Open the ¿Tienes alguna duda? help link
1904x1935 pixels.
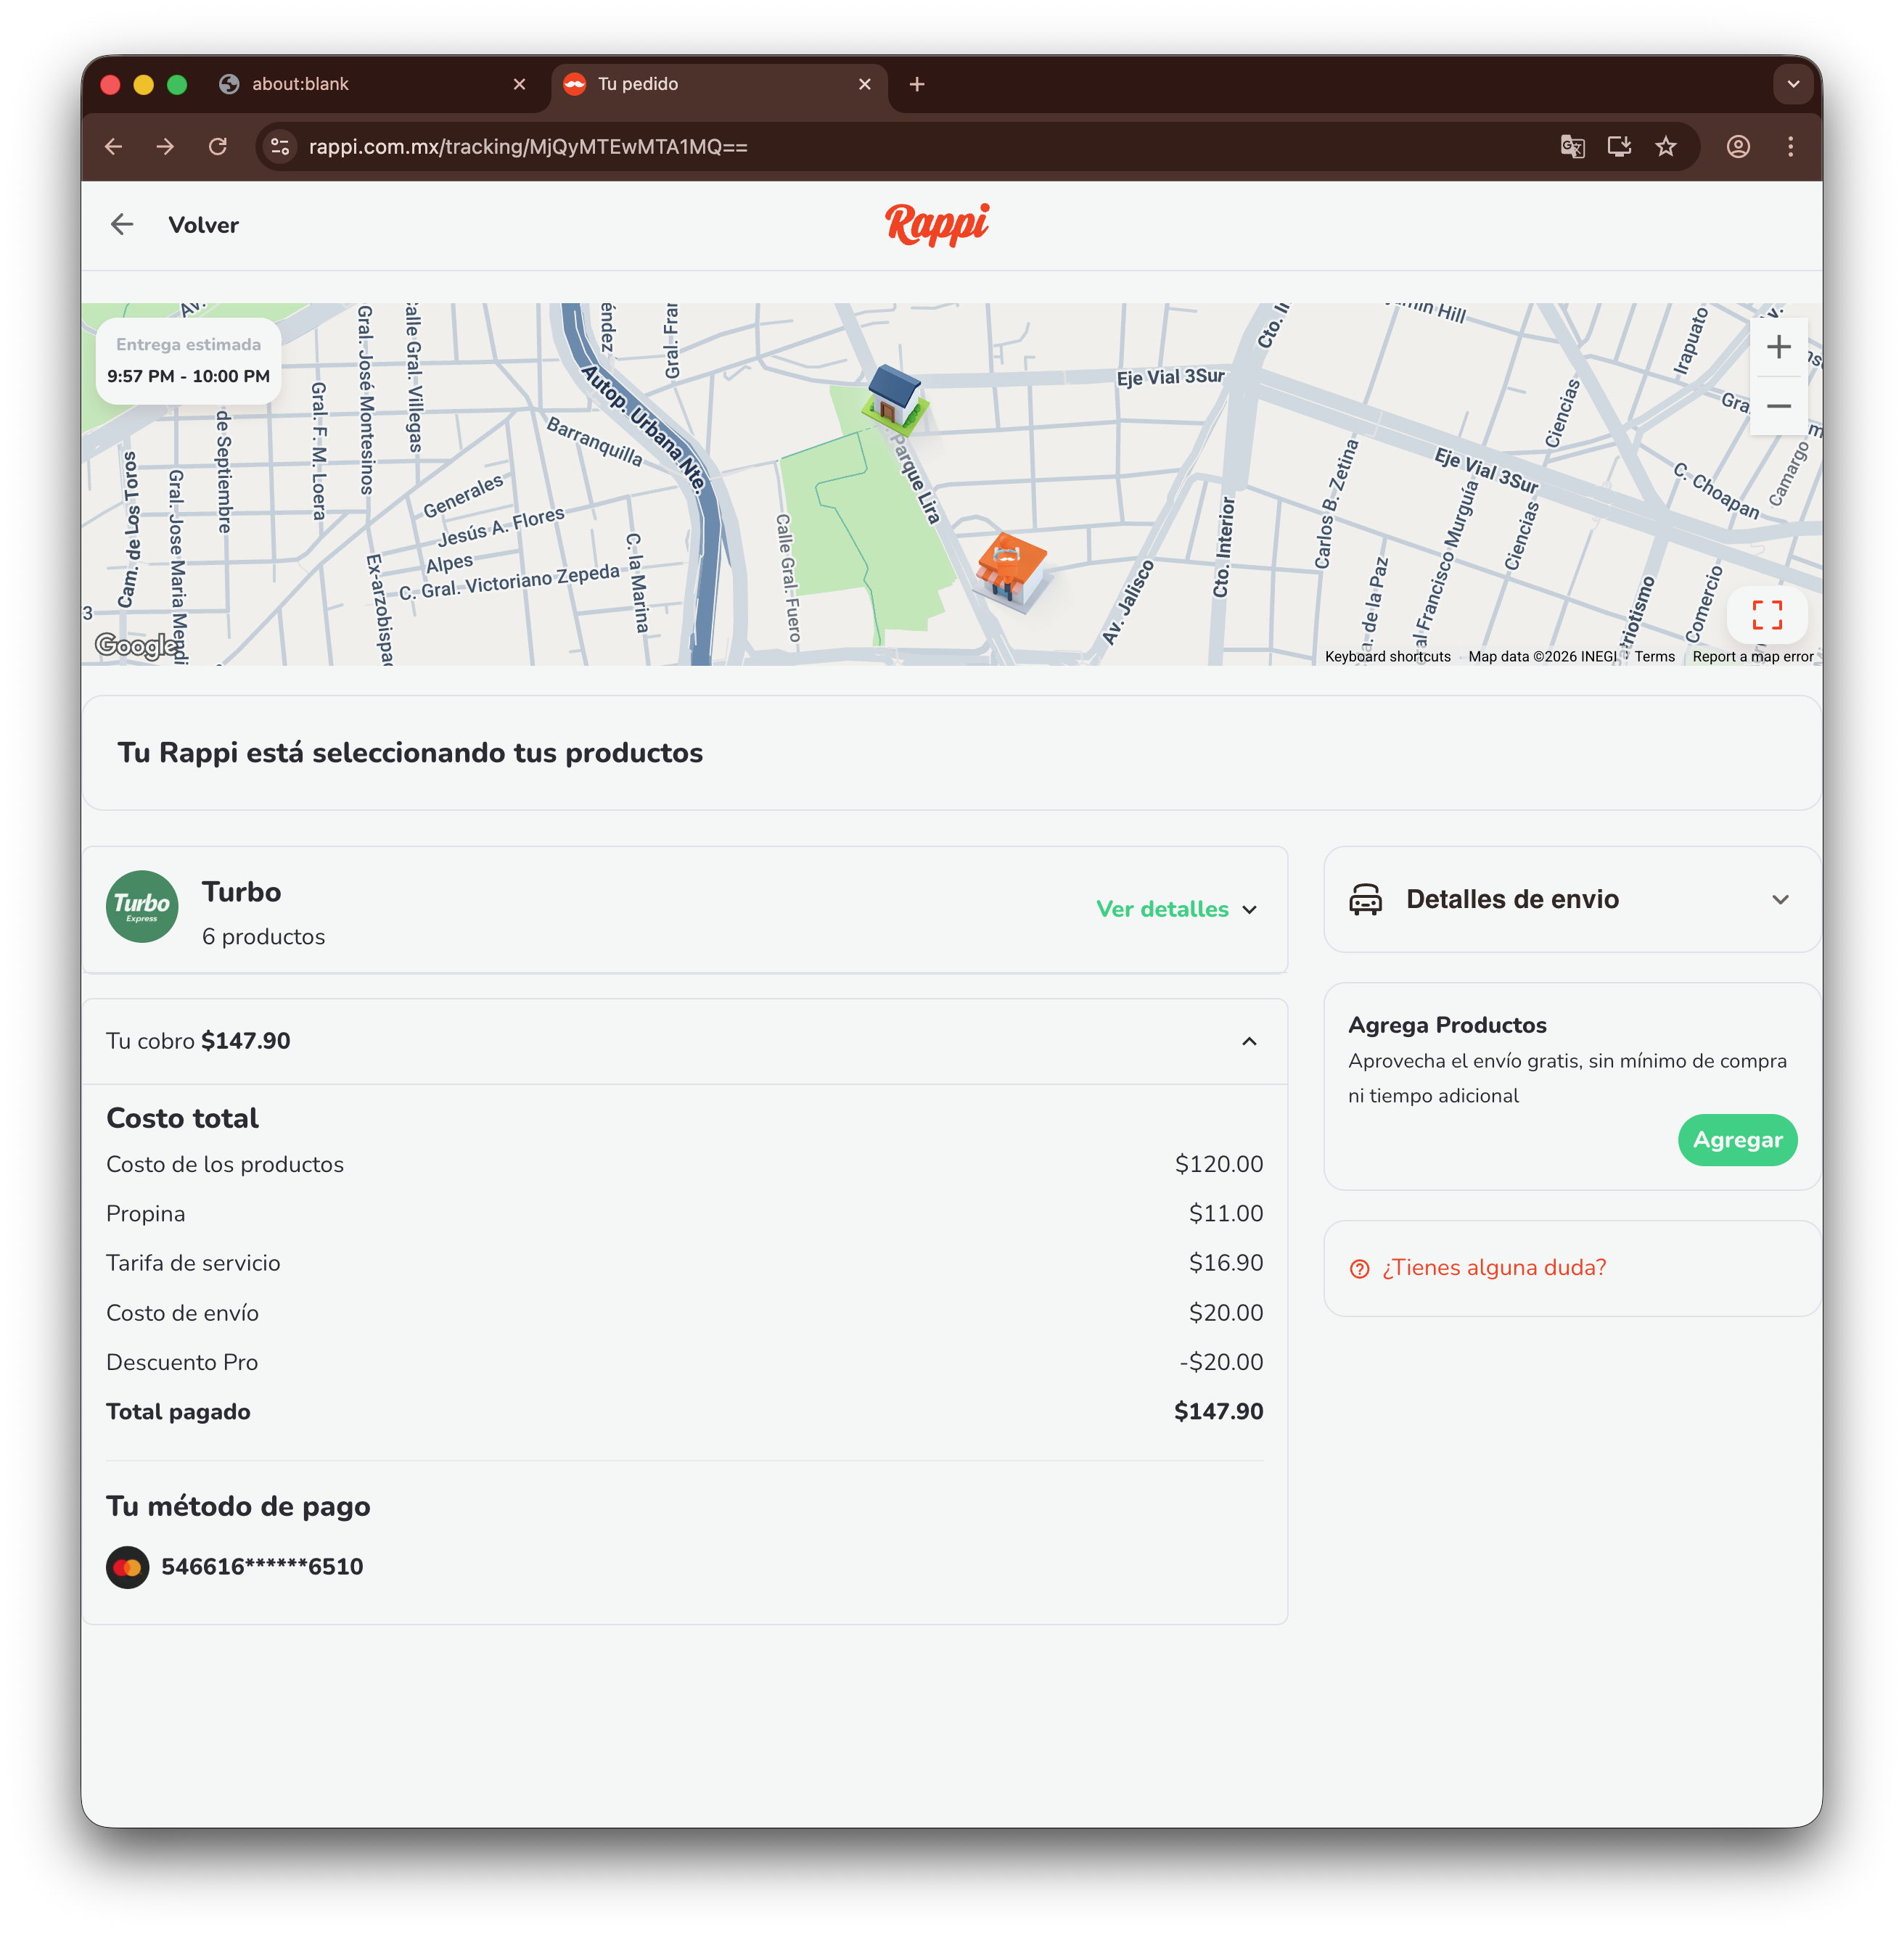click(x=1493, y=1267)
